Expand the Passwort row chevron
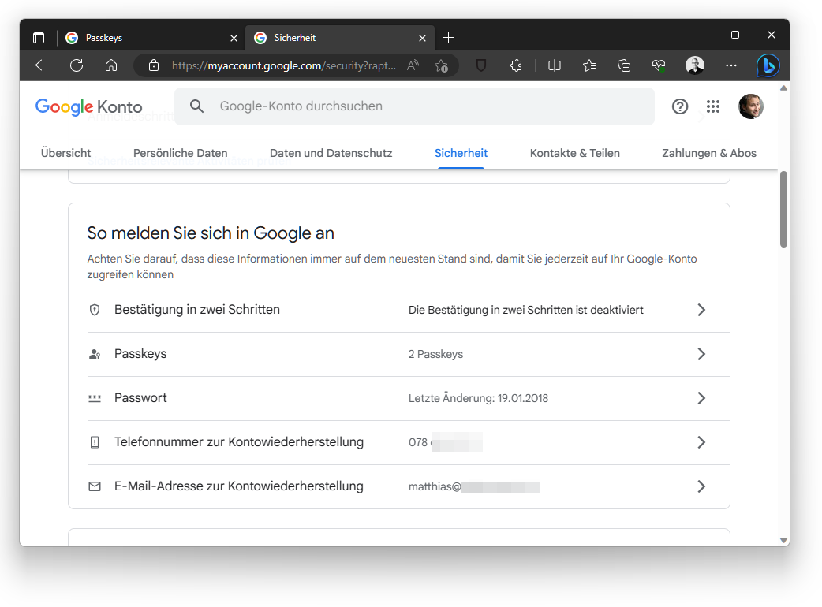Screen dimensions: 822x607 [x=701, y=398]
